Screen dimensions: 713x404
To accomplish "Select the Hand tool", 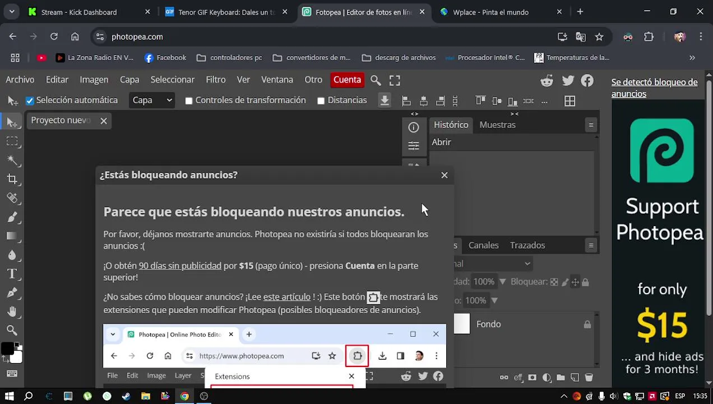I will (12, 311).
